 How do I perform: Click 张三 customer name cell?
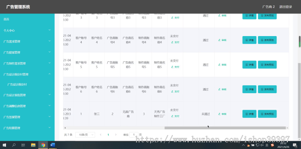(97, 114)
